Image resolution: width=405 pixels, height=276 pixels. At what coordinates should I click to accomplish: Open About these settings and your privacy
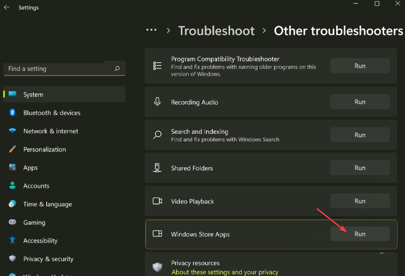coord(225,272)
